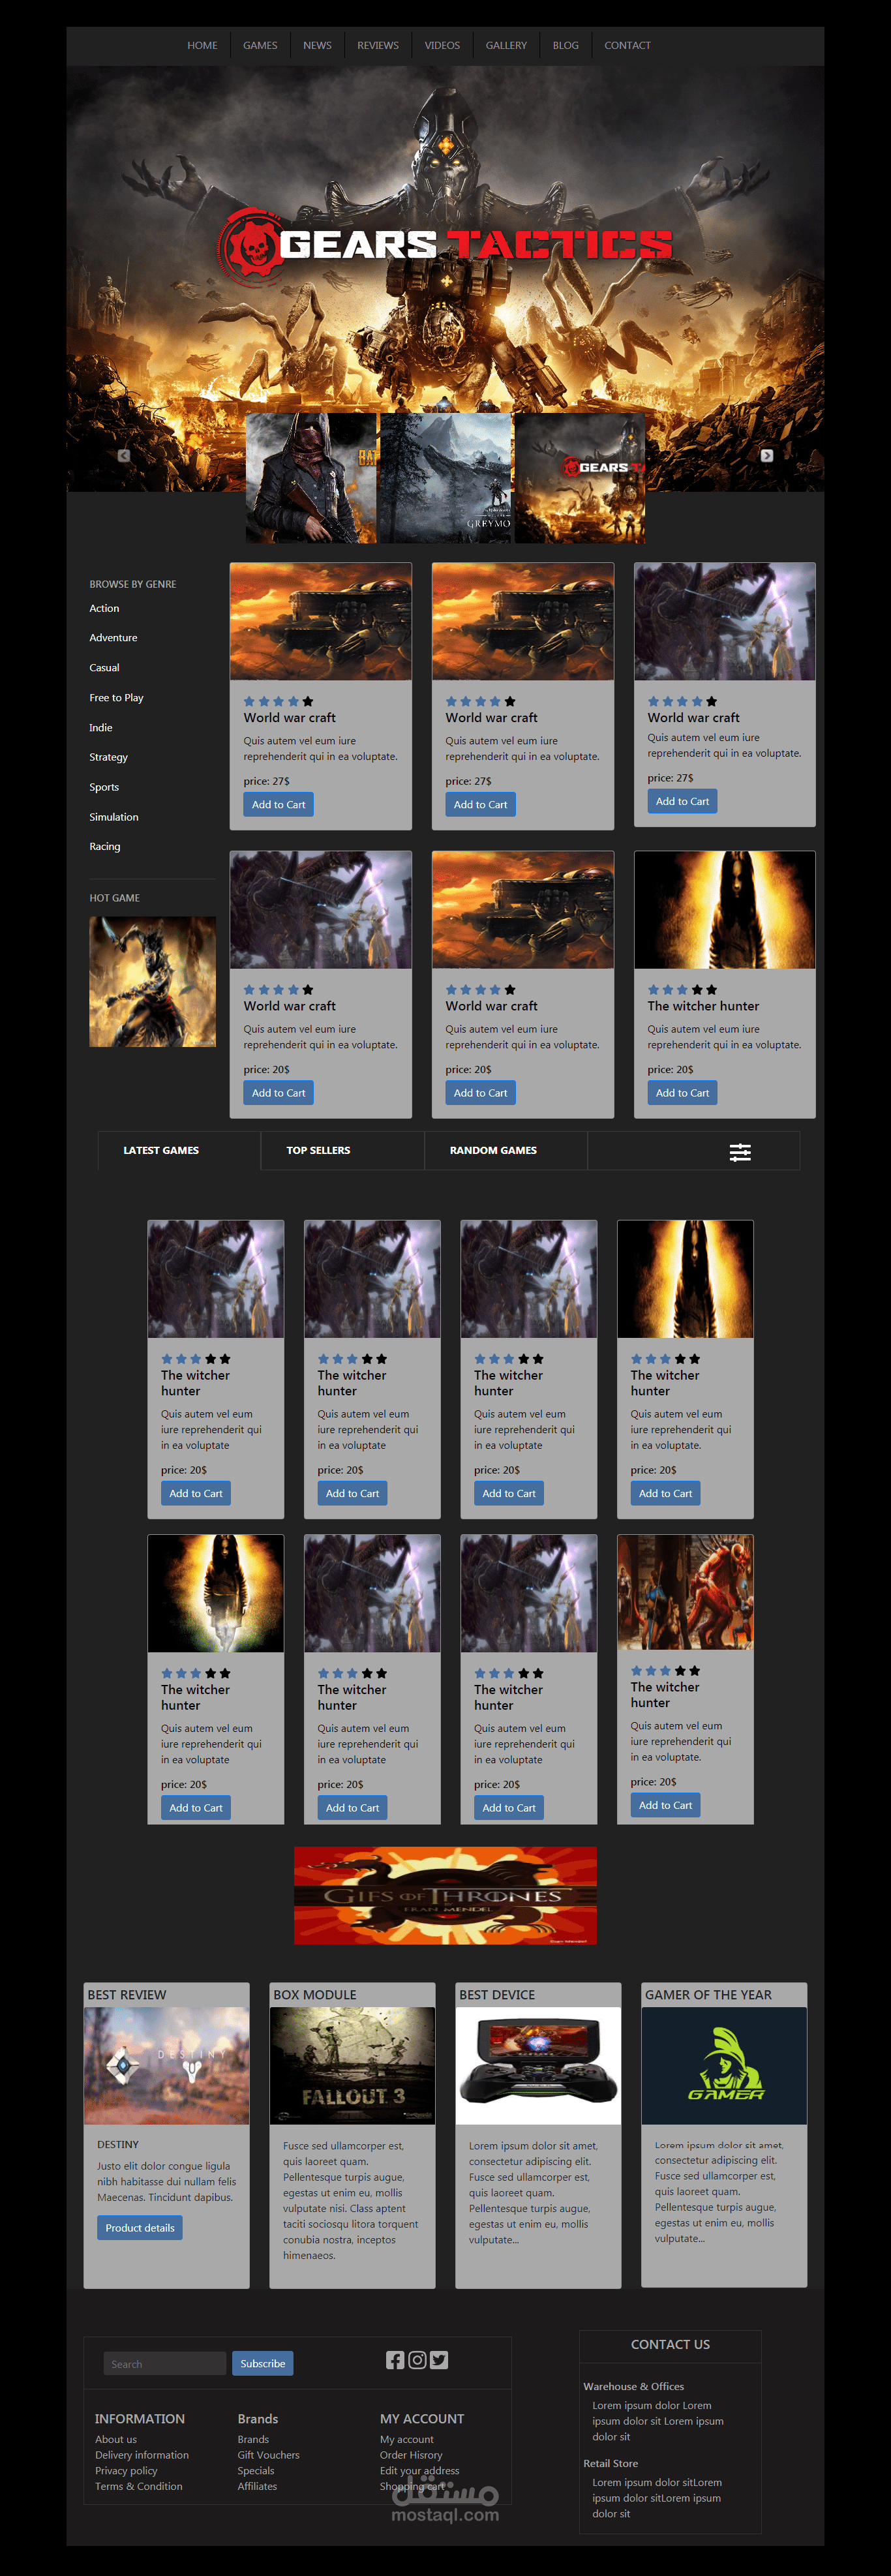Switch to TOP SELLERS tab
The height and width of the screenshot is (2576, 891).
(x=318, y=1150)
